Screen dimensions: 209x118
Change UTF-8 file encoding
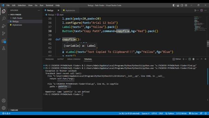coord(154,113)
